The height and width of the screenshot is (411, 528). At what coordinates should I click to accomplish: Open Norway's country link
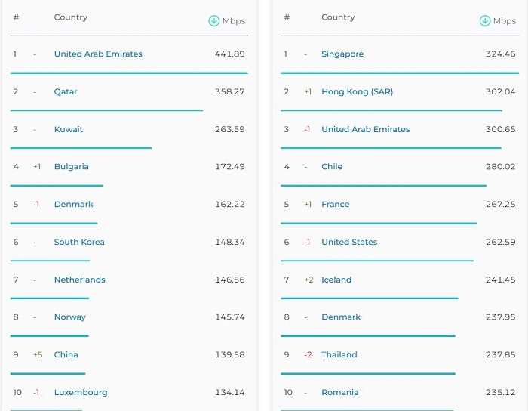click(70, 317)
